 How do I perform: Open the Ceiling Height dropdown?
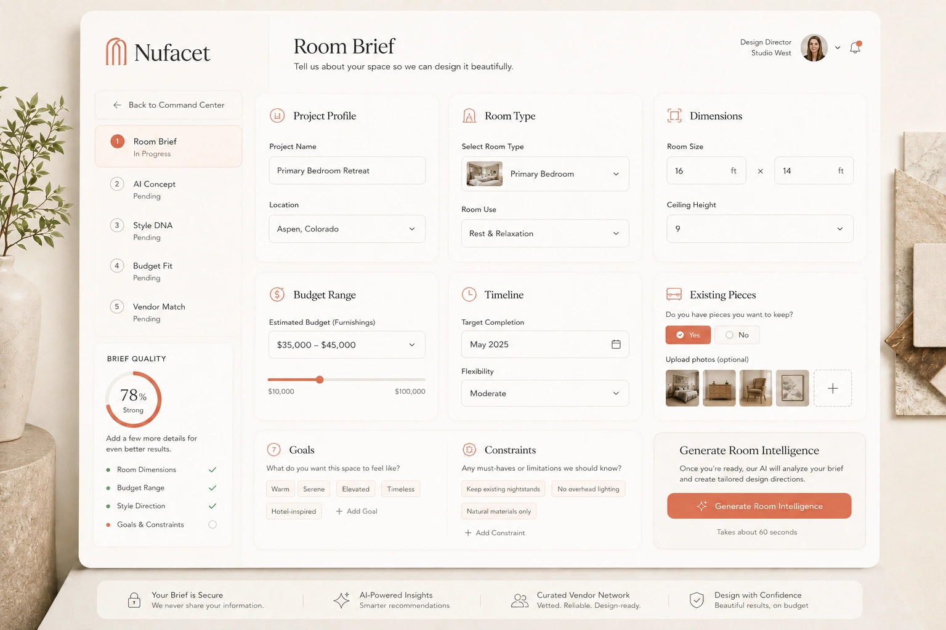point(760,229)
